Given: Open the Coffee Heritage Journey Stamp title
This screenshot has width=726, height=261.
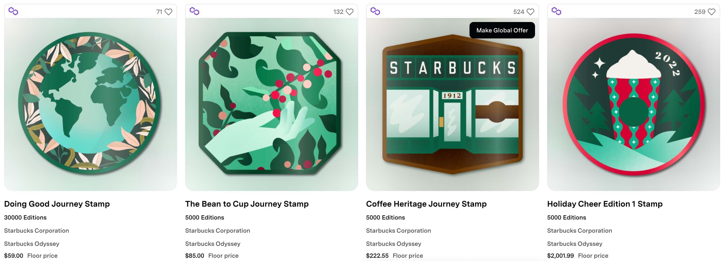Looking at the screenshot, I should (426, 204).
